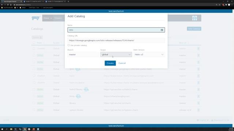The height and width of the screenshot is (131, 234).
Task: Click the taskbar search icon
Action: 7,129
